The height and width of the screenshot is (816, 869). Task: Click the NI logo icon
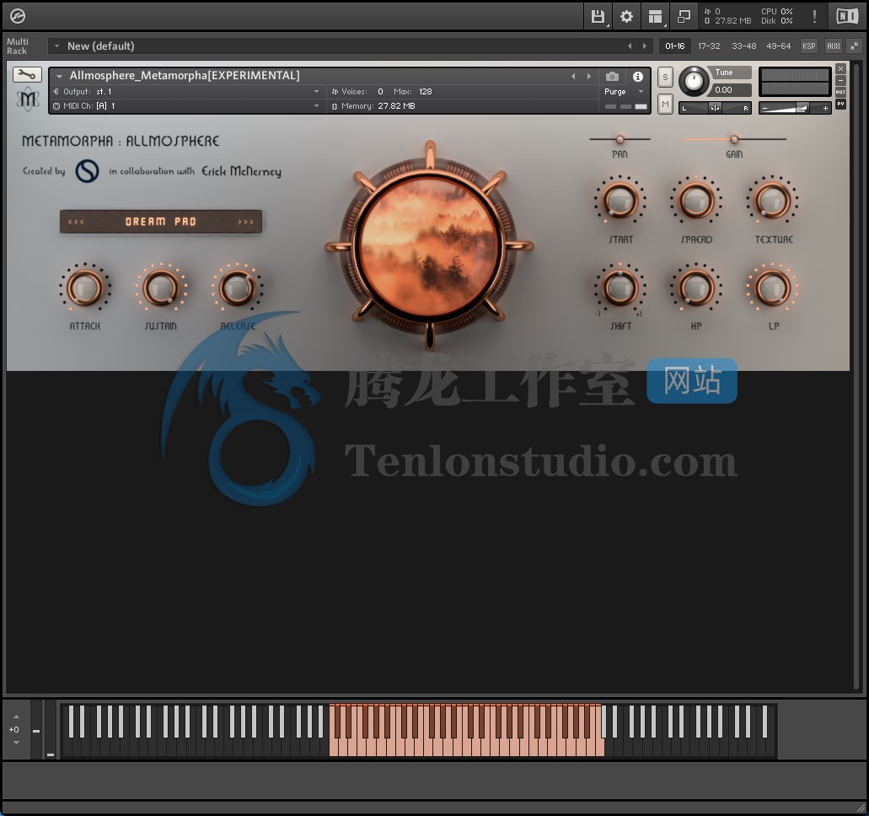[x=847, y=16]
